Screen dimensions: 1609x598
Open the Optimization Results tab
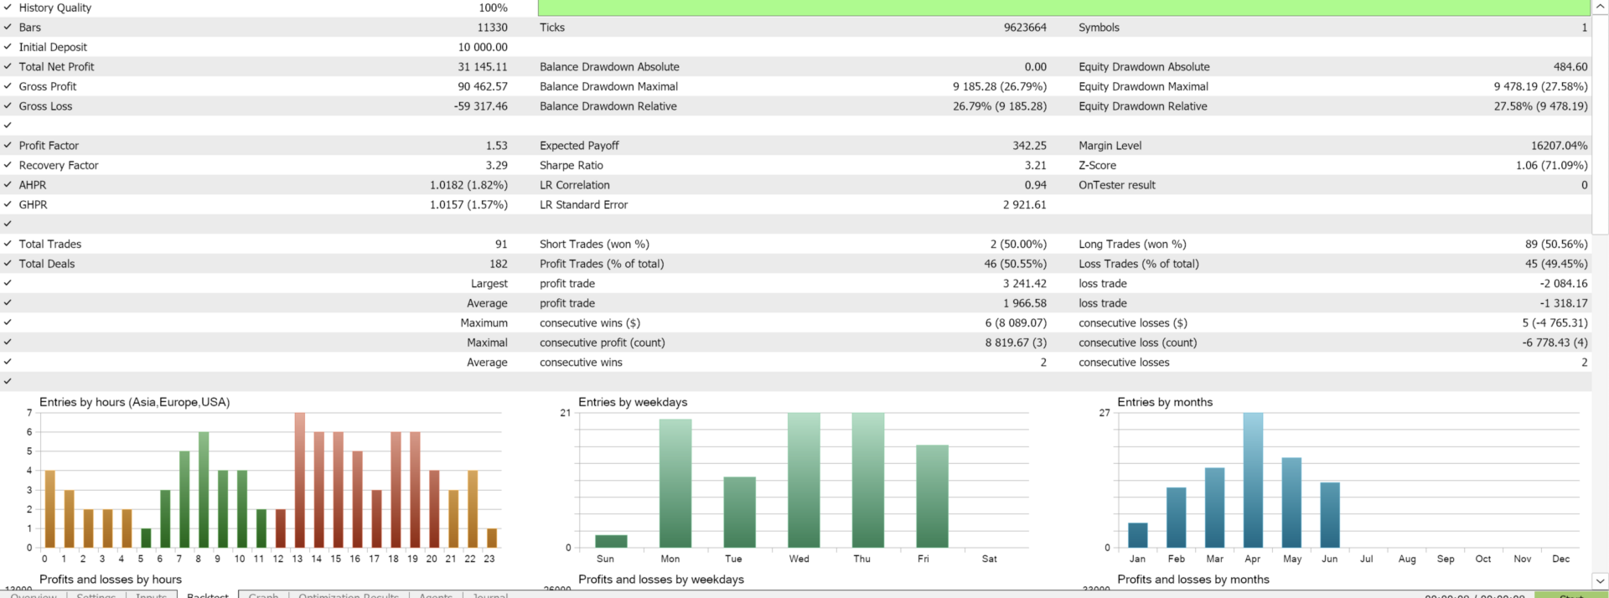[349, 595]
